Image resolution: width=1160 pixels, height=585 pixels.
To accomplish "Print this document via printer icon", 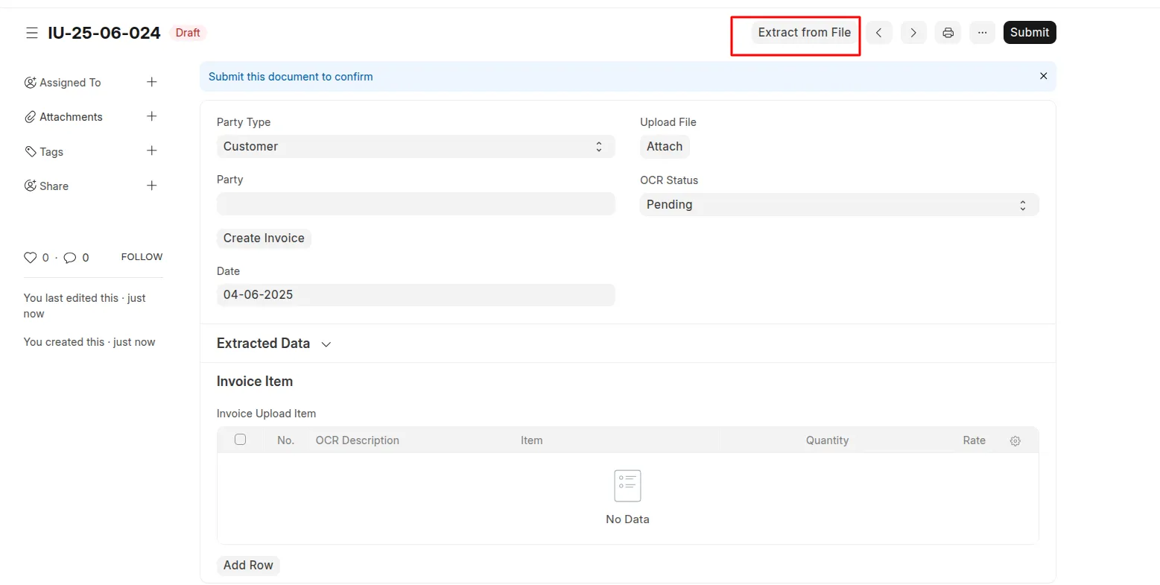I will click(x=948, y=33).
